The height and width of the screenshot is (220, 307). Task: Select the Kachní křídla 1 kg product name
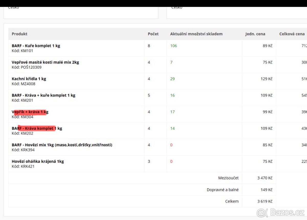click(x=29, y=79)
